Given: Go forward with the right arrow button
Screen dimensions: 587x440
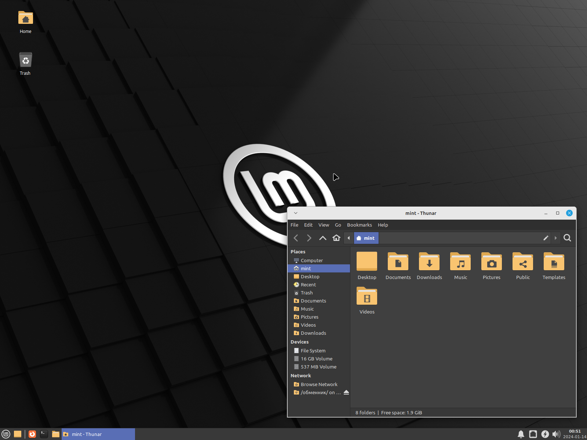Looking at the screenshot, I should coord(309,238).
